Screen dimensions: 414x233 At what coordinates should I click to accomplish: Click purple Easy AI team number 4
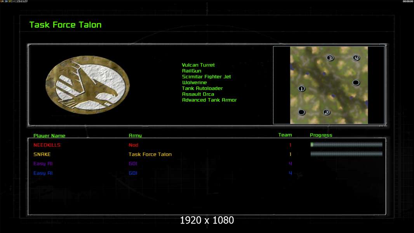[x=290, y=163]
